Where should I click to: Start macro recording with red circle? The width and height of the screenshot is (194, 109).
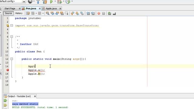coord(99,13)
